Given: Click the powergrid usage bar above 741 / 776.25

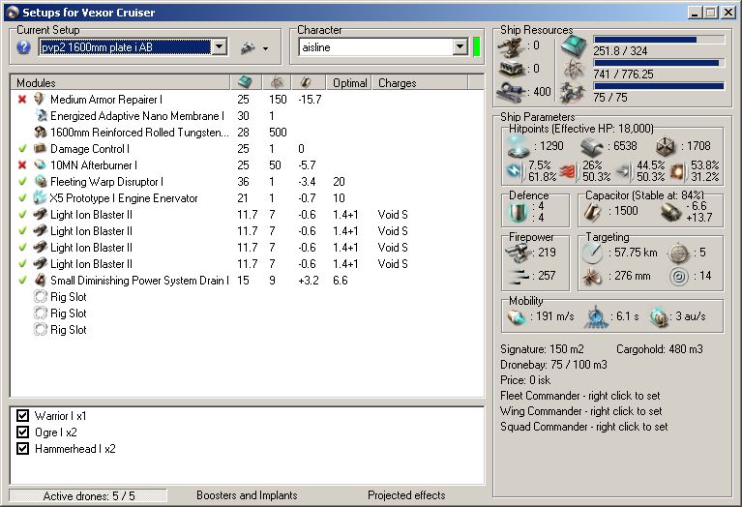Looking at the screenshot, I should click(659, 63).
